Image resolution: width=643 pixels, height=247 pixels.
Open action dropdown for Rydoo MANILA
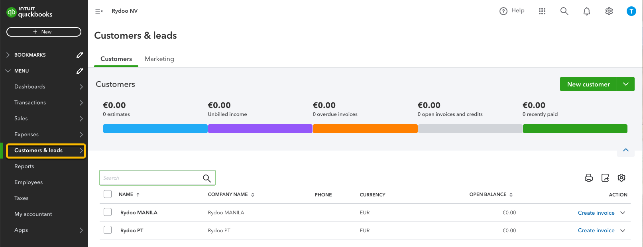[623, 213]
